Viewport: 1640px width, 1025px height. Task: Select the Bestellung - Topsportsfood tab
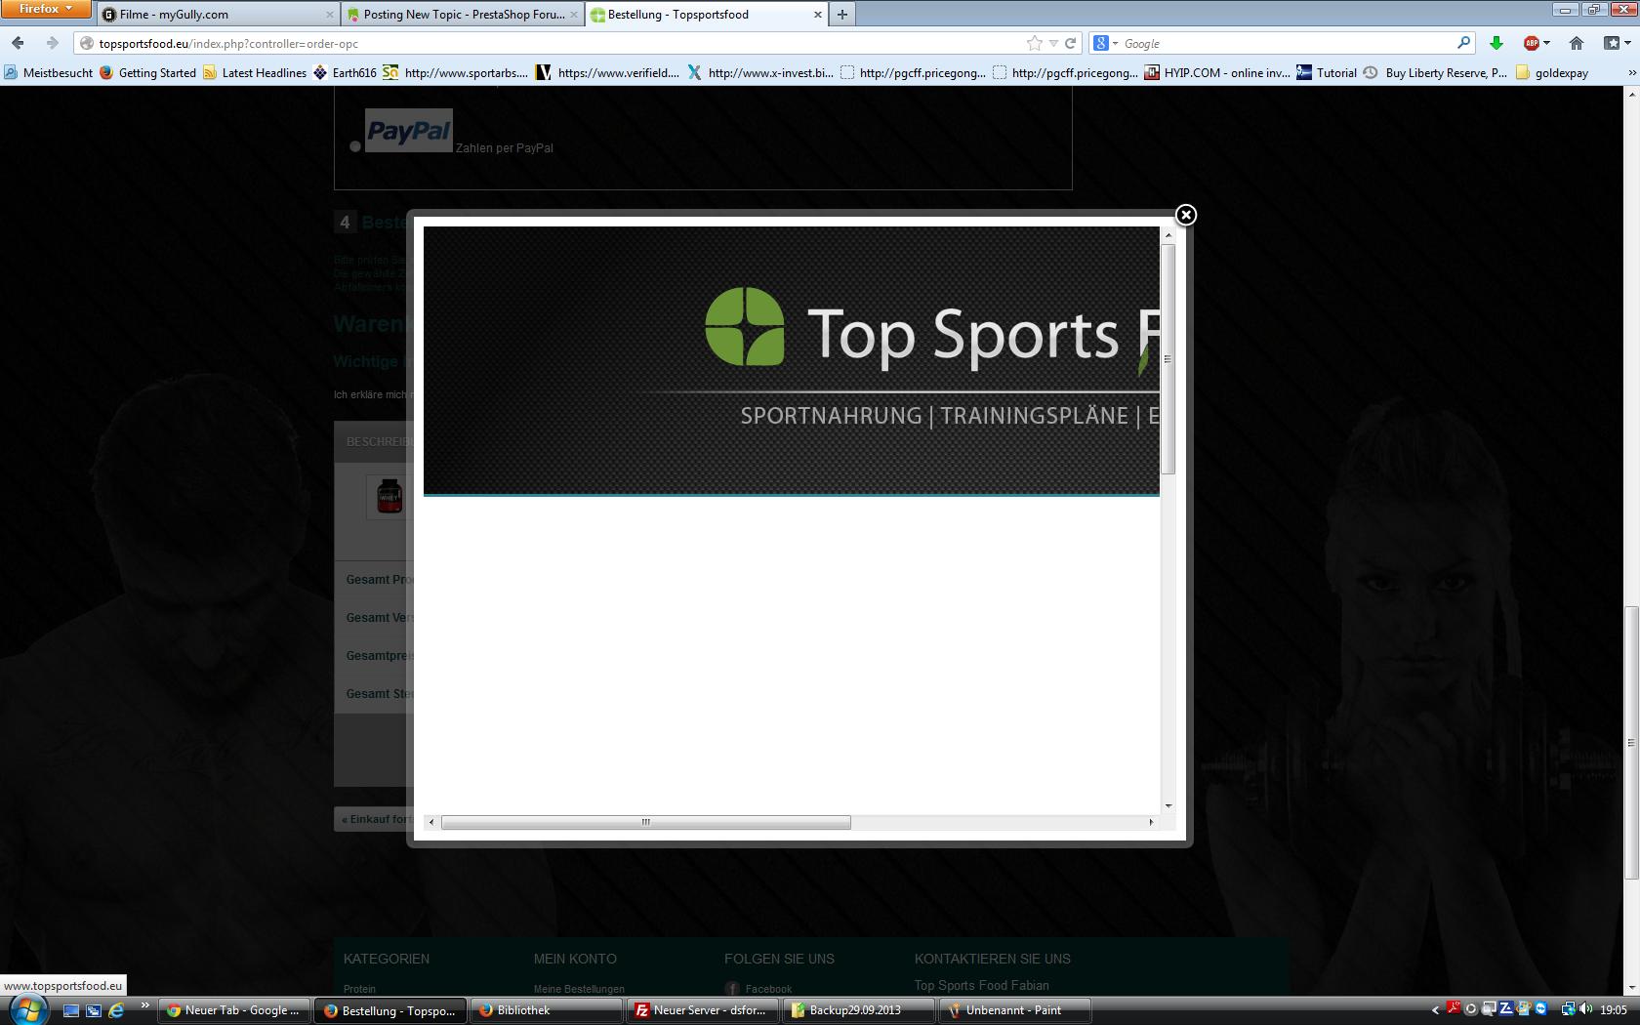click(708, 15)
